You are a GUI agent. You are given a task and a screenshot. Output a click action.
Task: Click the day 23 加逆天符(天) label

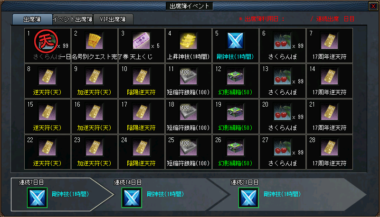click(x=94, y=163)
